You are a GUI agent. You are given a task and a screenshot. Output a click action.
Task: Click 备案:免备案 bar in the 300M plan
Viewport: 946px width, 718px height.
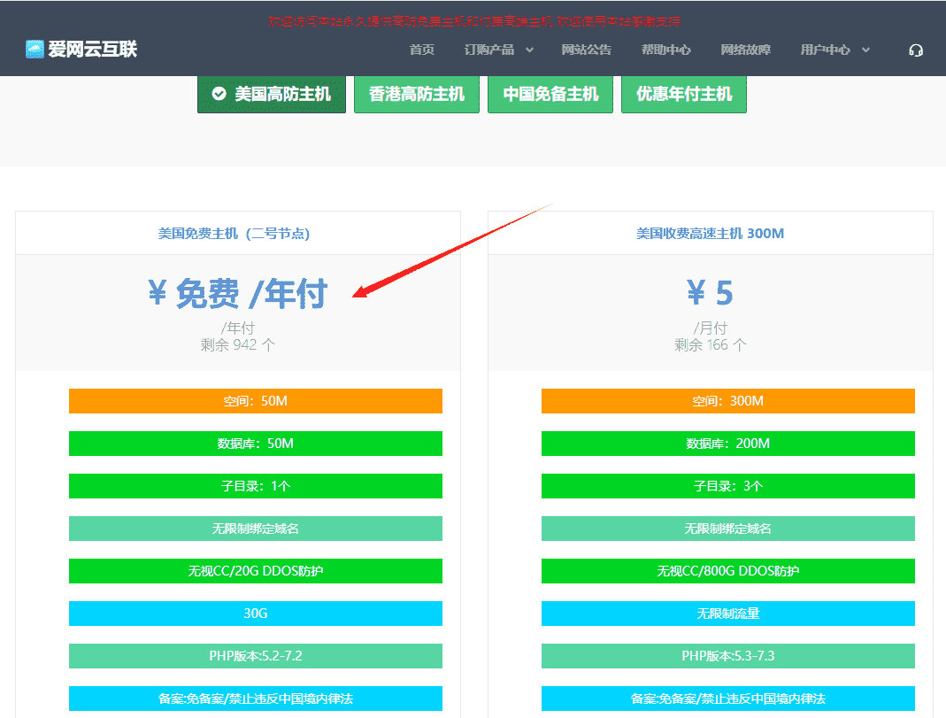[x=727, y=699]
